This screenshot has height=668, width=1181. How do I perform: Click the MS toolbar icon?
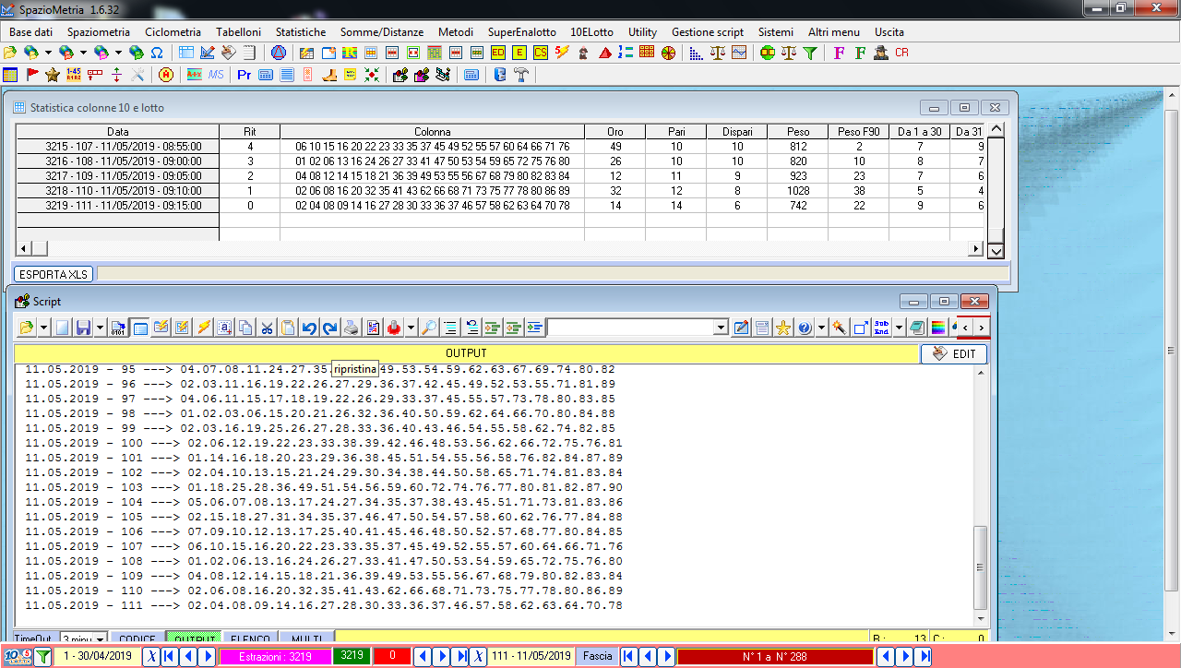[x=216, y=75]
